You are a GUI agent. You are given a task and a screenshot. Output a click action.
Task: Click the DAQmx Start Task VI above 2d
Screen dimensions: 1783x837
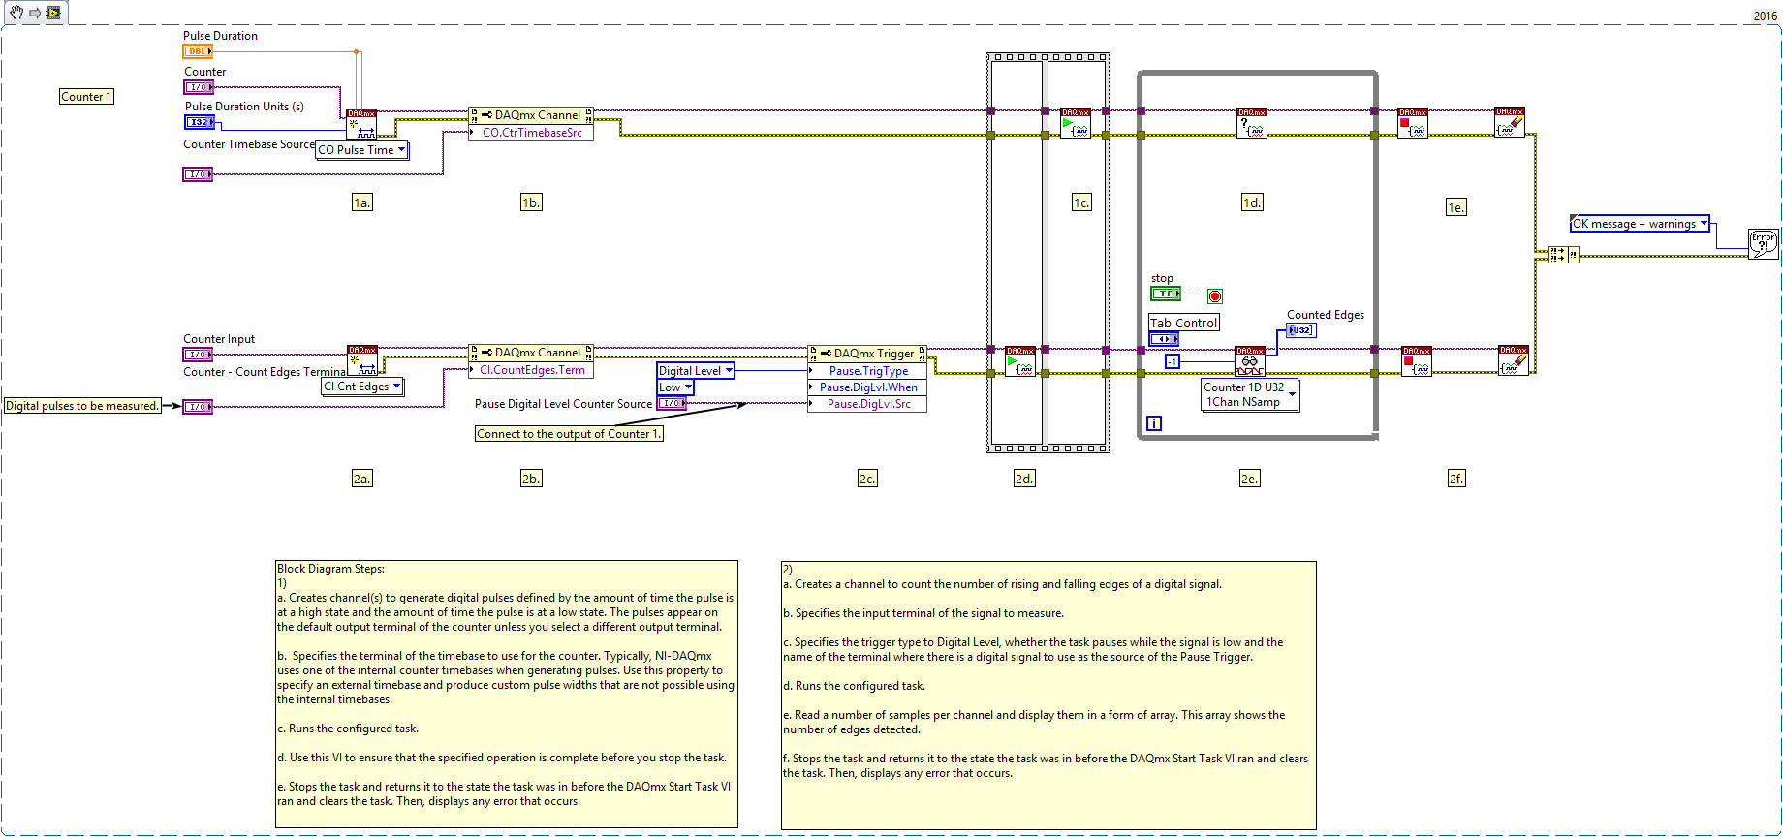click(1020, 361)
